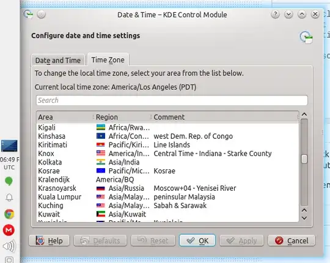Click the scrollbar down arrow at bottom
Screen dimensions: 330x263
304,218
